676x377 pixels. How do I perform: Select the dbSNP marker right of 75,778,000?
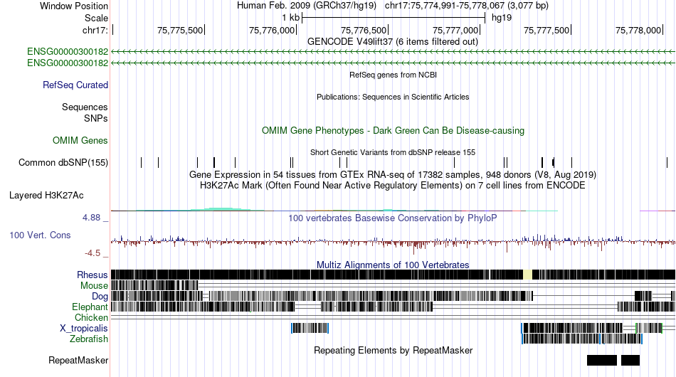pyautogui.click(x=667, y=162)
